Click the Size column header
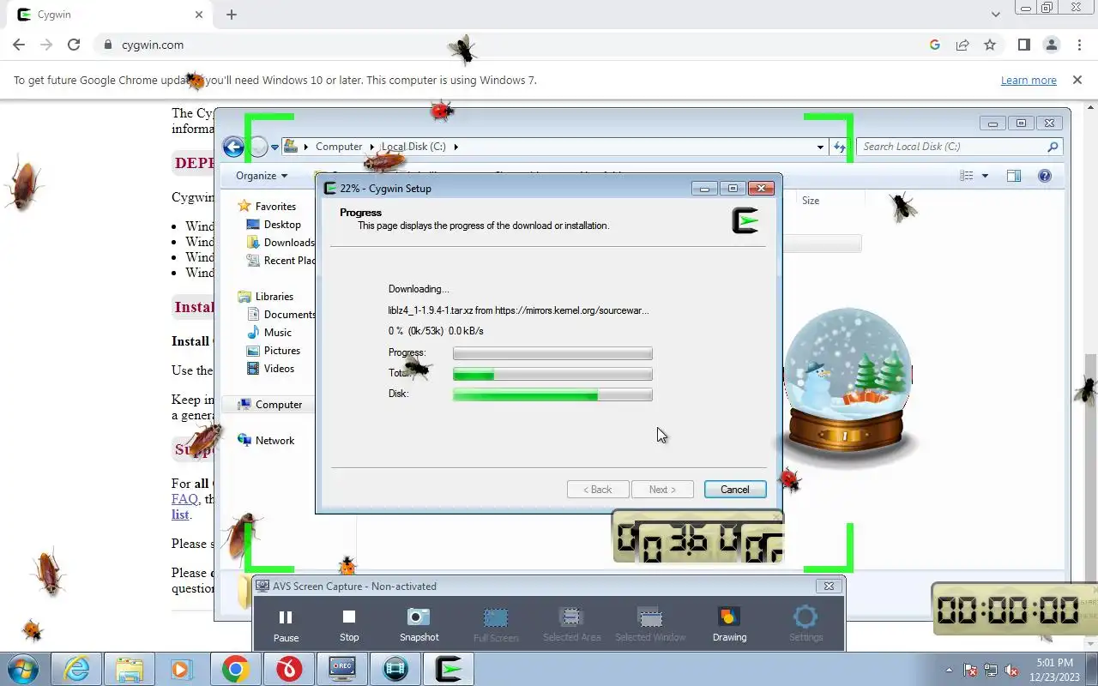The height and width of the screenshot is (686, 1098). [811, 201]
